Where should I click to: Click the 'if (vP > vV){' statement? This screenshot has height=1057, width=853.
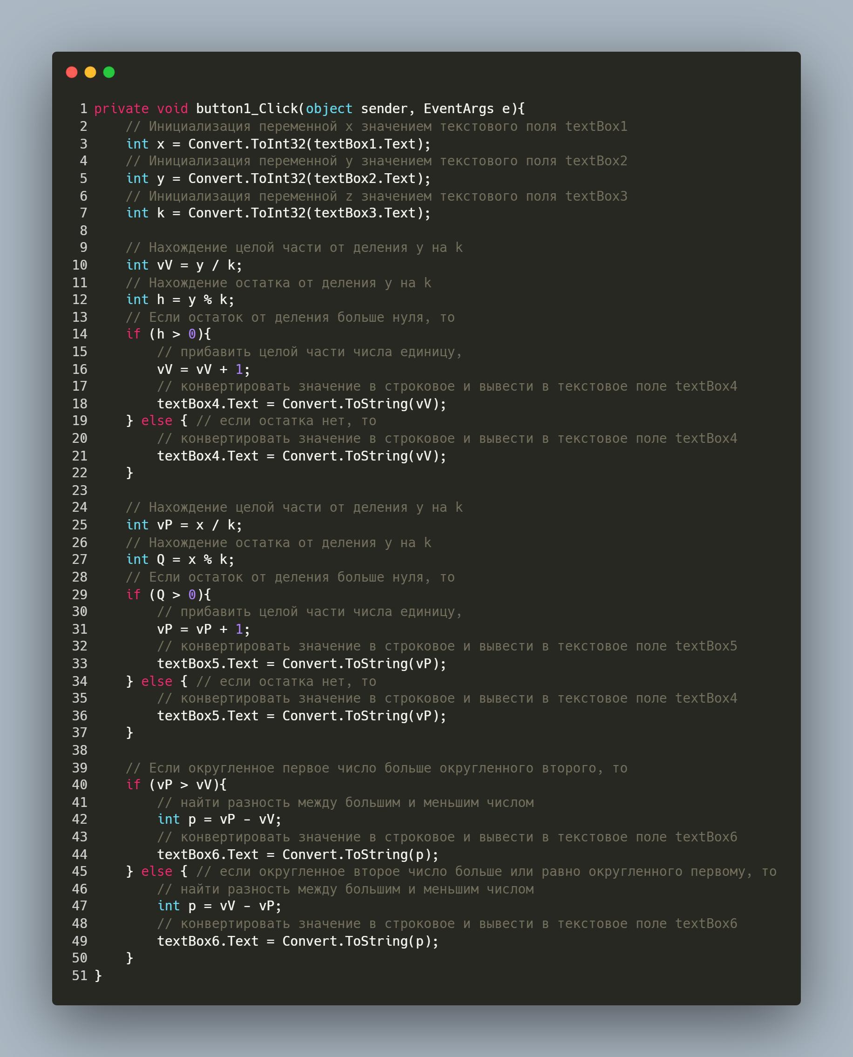[176, 784]
